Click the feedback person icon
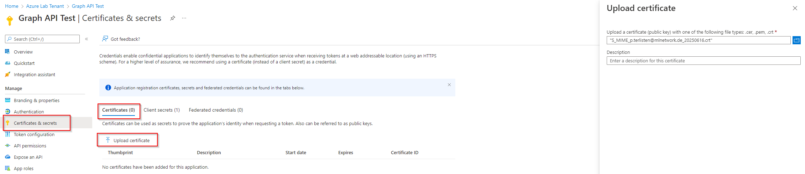The image size is (805, 174). (105, 39)
